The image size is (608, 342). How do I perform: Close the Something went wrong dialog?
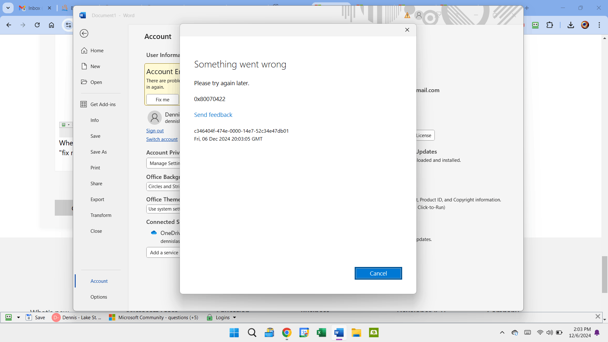pyautogui.click(x=407, y=30)
